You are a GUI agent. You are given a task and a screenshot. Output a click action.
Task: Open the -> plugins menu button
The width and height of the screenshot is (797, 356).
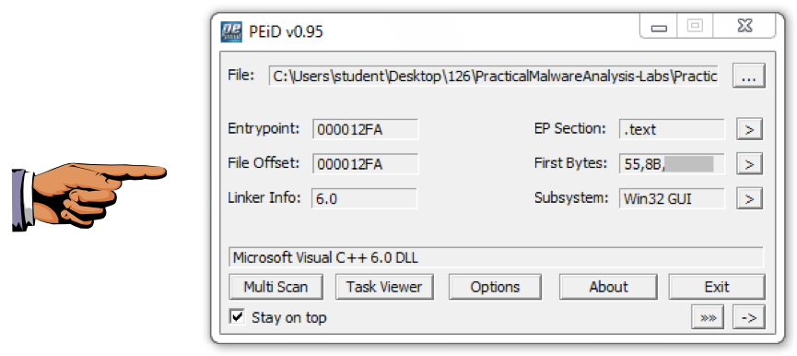click(x=749, y=318)
